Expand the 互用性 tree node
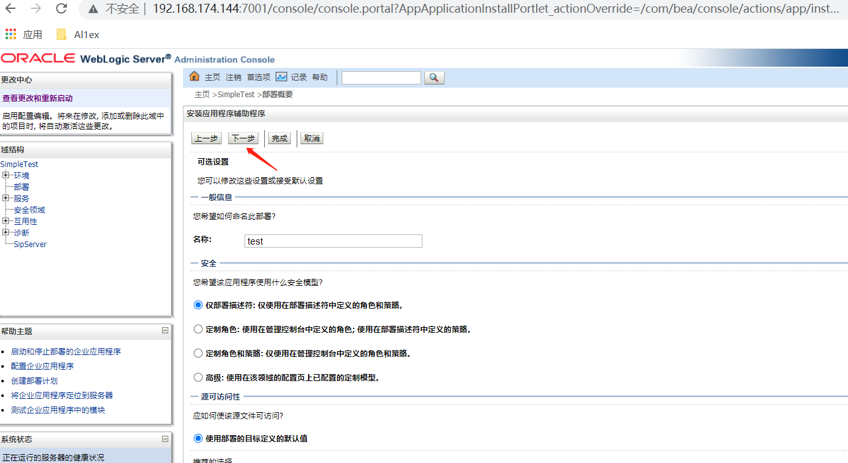 point(5,221)
